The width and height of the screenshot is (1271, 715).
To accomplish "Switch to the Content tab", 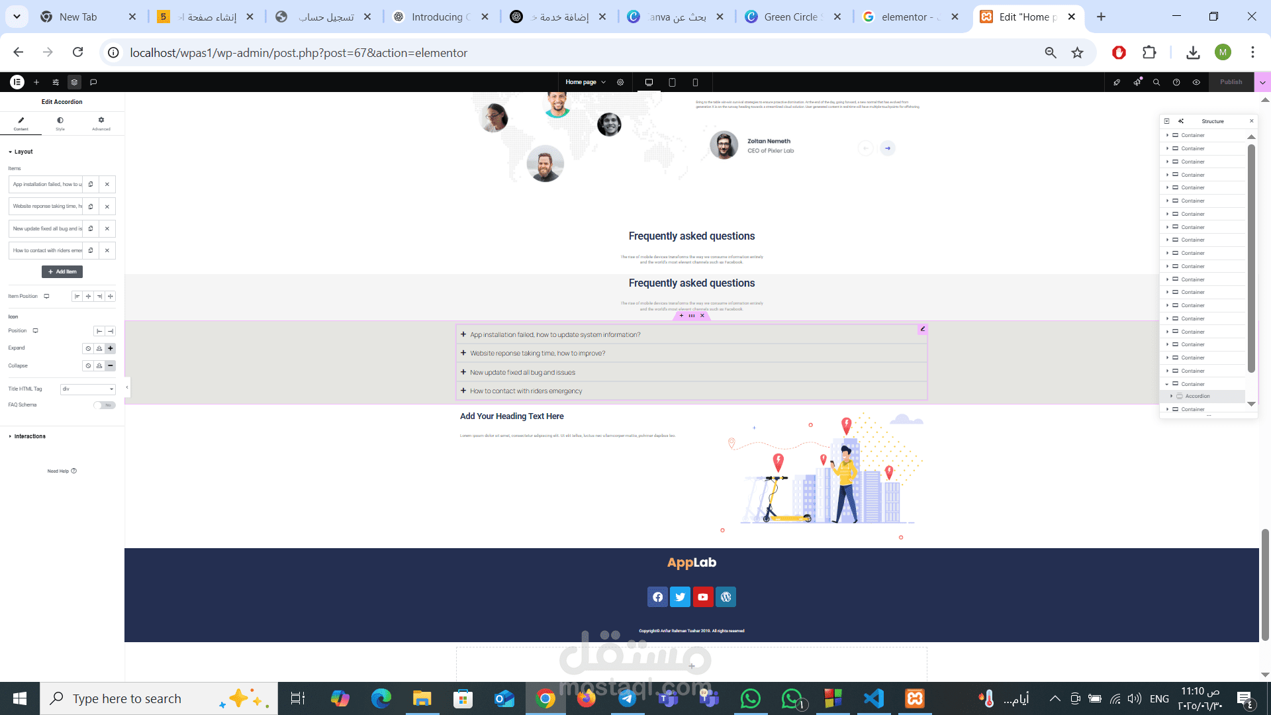I will [21, 124].
